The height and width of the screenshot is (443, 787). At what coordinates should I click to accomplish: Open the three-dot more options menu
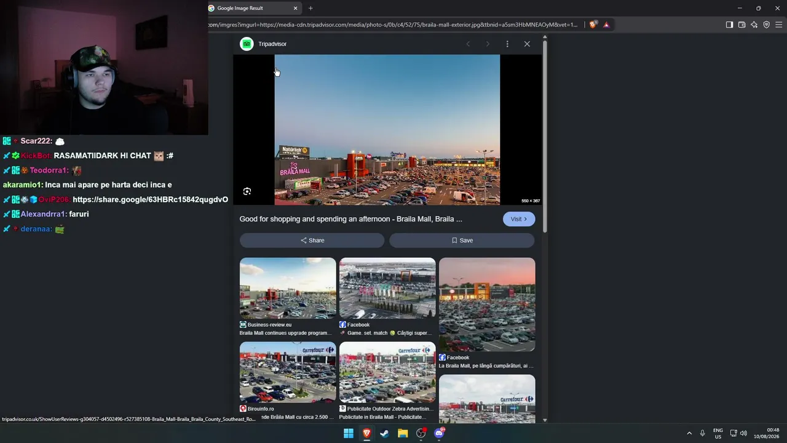(x=507, y=44)
